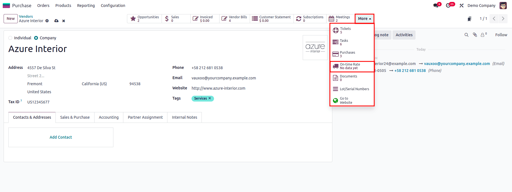The image size is (512, 192).
Task: Switch to Partner Assignment tab
Action: (145, 117)
